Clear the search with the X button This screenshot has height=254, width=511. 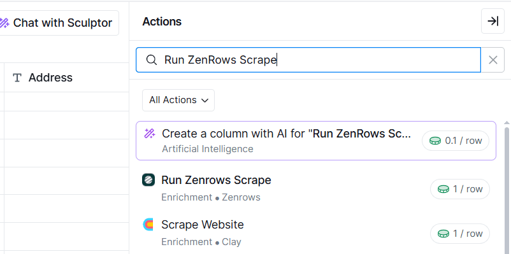point(493,60)
